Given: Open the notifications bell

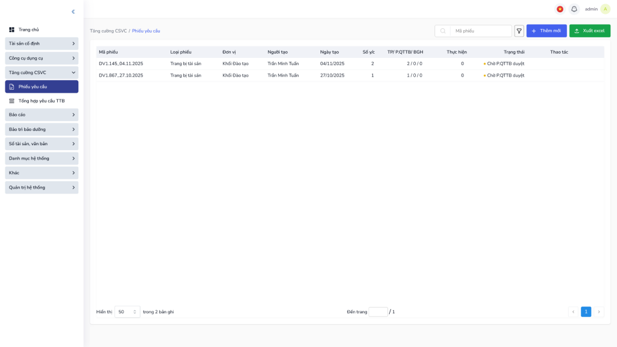Looking at the screenshot, I should tap(574, 9).
